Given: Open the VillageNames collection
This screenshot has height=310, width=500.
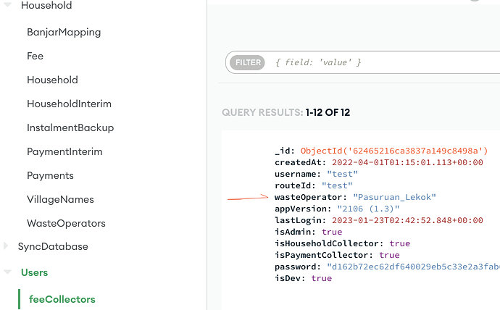Looking at the screenshot, I should tap(60, 199).
